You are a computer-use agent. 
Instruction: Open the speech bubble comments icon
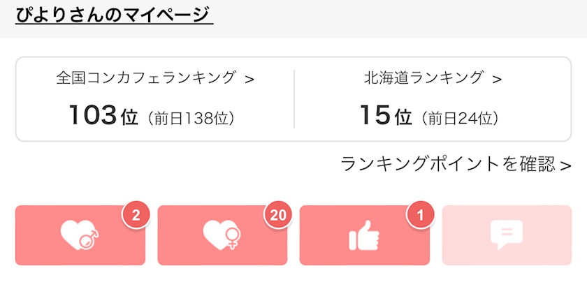507,236
